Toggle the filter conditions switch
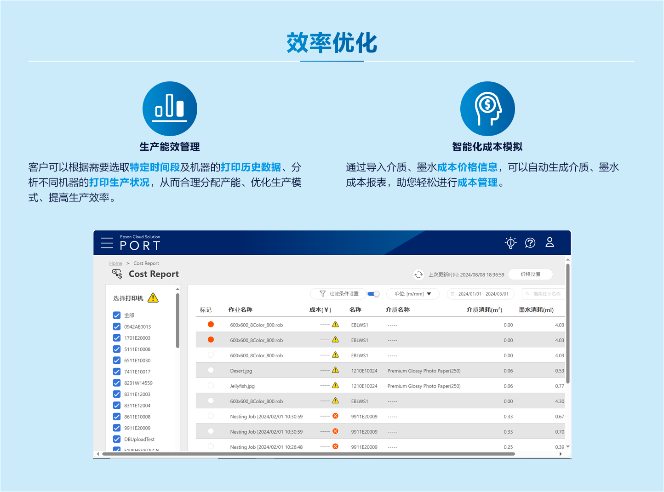 (x=373, y=294)
